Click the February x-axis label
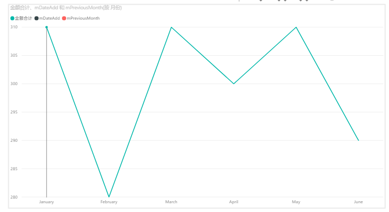389x212 pixels. 109,202
